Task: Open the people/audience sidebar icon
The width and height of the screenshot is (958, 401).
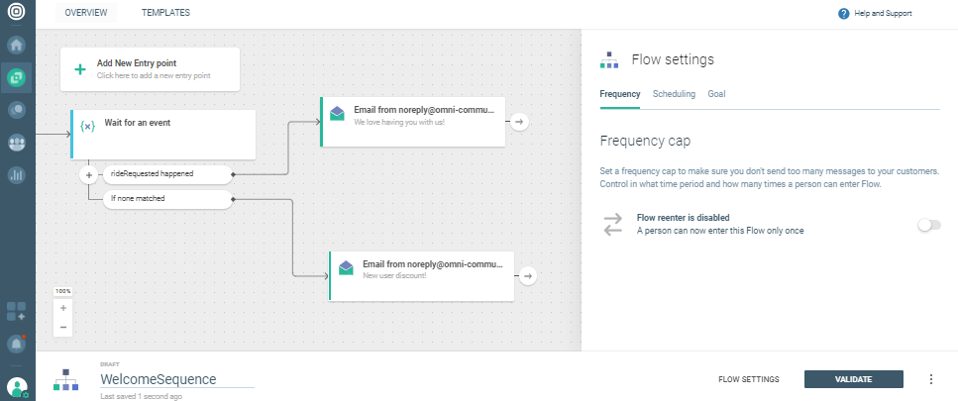Action: tap(17, 143)
